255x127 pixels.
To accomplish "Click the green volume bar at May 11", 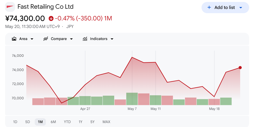I will click(155, 100).
